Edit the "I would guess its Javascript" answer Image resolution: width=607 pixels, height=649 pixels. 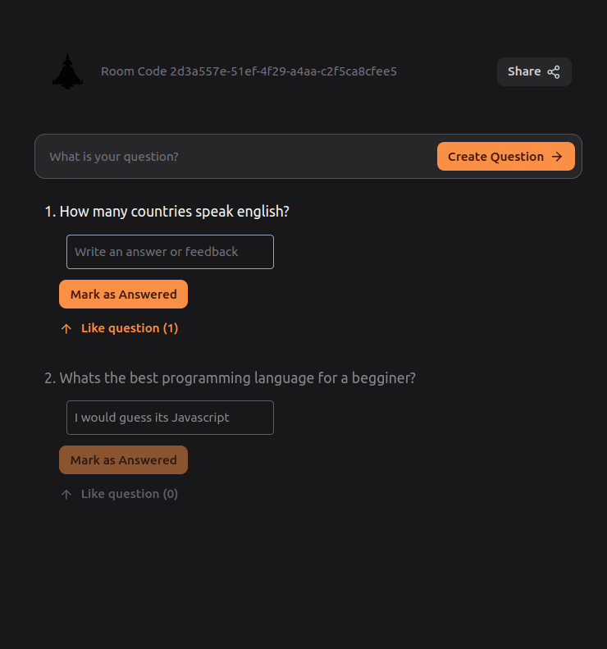pos(170,418)
